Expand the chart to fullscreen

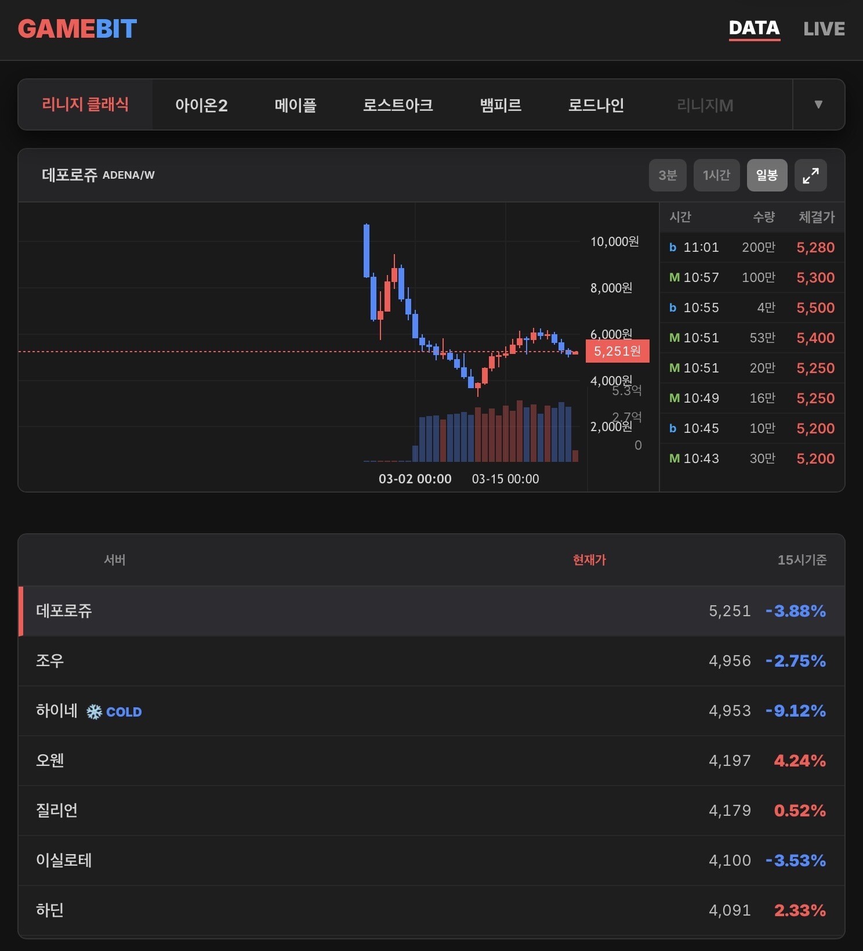pyautogui.click(x=810, y=175)
